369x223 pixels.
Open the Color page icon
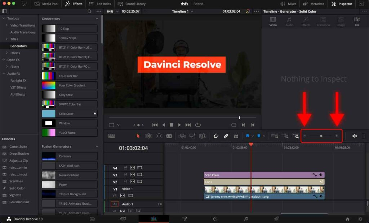(215, 218)
